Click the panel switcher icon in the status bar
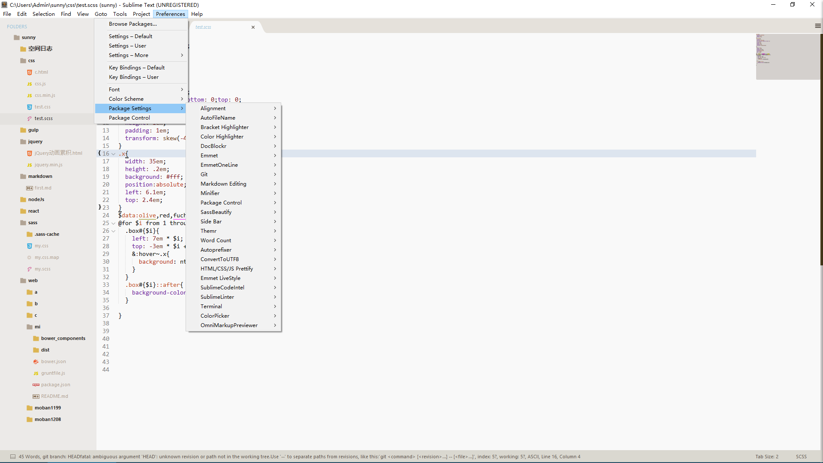 (x=13, y=457)
